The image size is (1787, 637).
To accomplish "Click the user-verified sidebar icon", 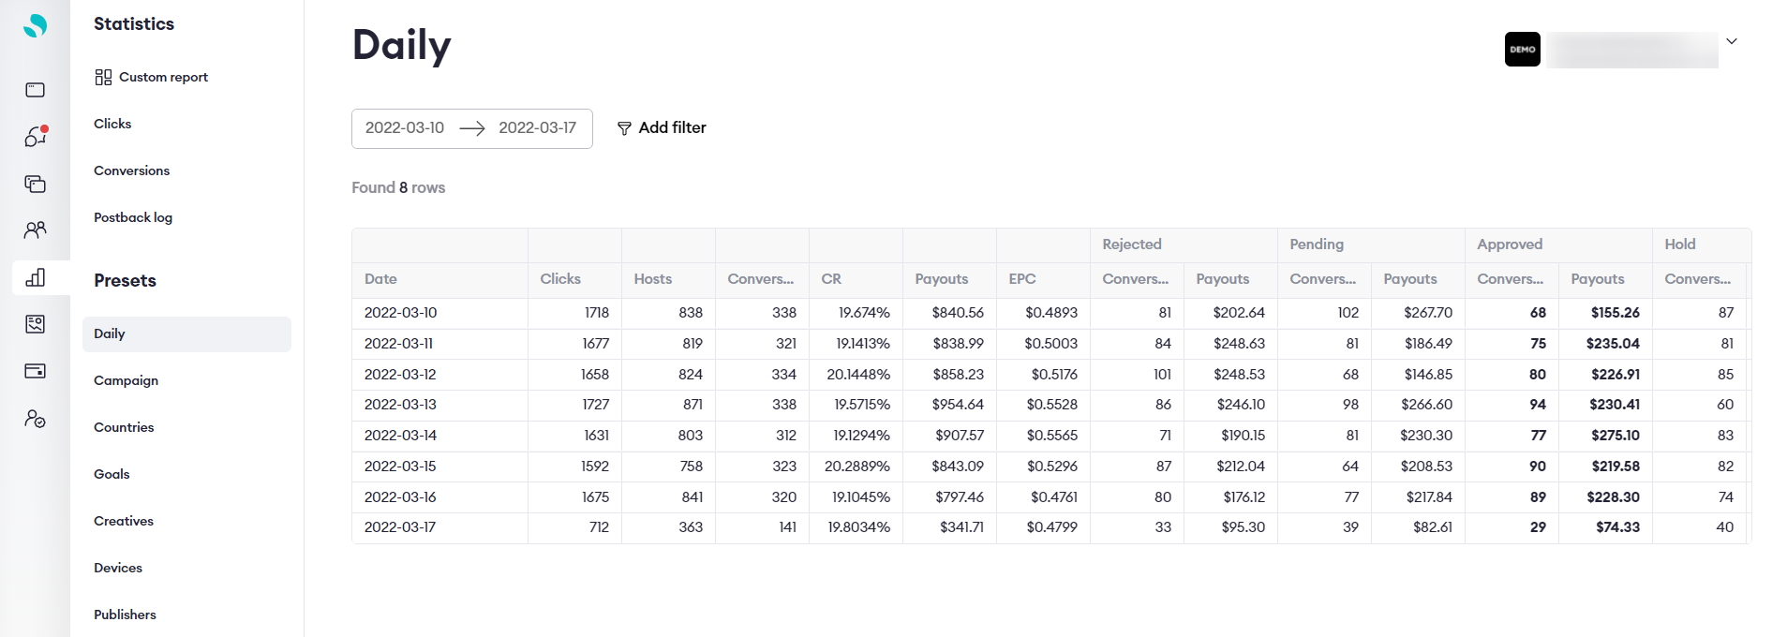I will click(x=35, y=419).
